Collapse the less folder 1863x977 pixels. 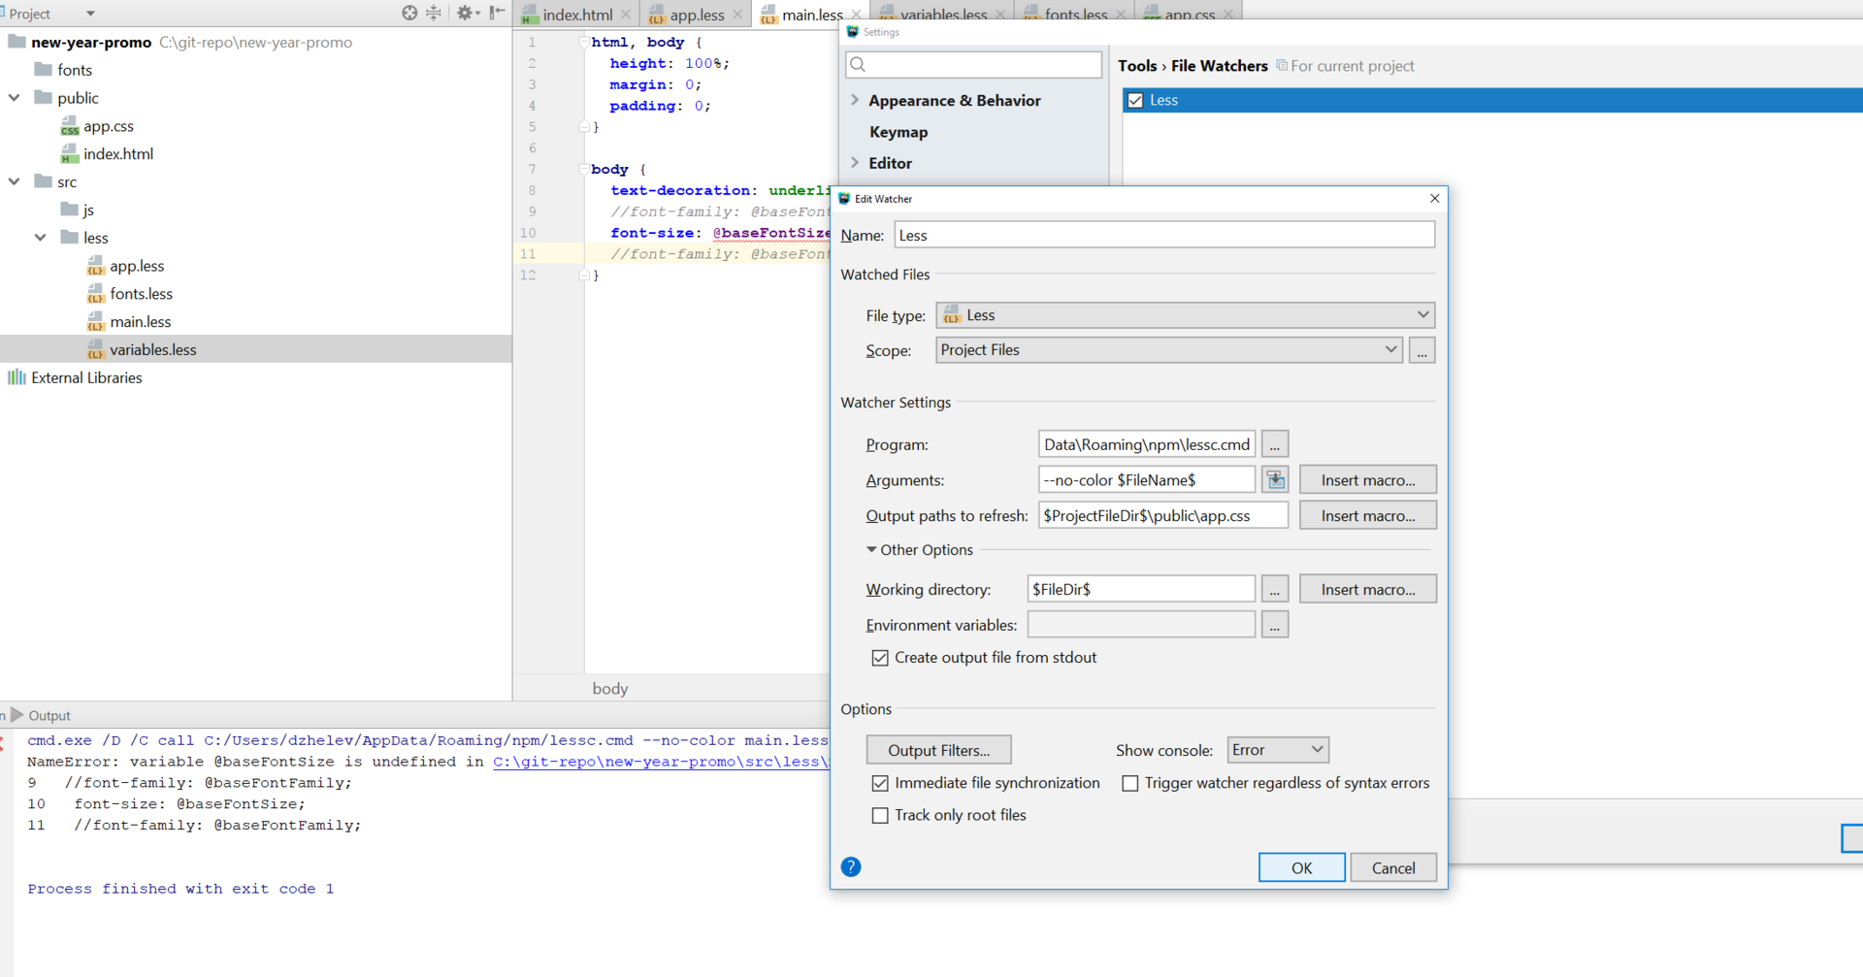point(41,238)
